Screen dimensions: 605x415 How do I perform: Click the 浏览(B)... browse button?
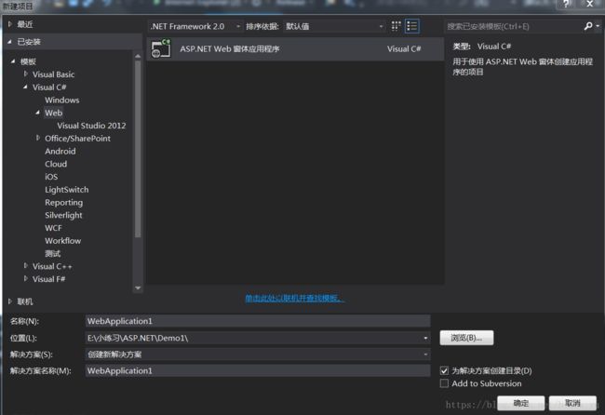(x=466, y=338)
